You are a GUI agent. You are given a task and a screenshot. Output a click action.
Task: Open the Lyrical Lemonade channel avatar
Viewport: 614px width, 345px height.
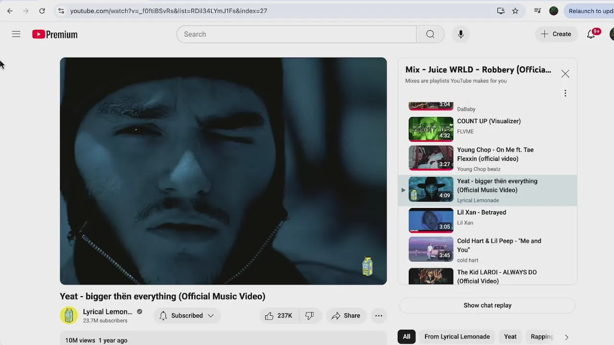tap(69, 315)
